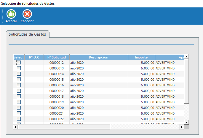Select checkbox for solicitud 00000015
The image size is (203, 138).
pyautogui.click(x=19, y=80)
